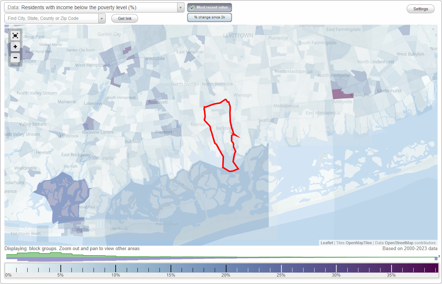Screen dimensions: 442x284
Task: Zoom out using the minus icon
Action: click(x=15, y=58)
